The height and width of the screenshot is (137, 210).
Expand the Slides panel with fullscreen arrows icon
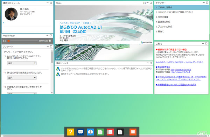pyautogui.click(x=144, y=3)
